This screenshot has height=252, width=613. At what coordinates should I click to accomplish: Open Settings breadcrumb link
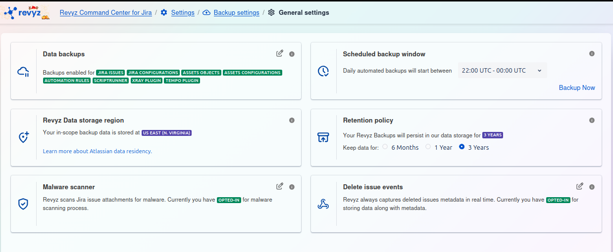click(x=182, y=13)
